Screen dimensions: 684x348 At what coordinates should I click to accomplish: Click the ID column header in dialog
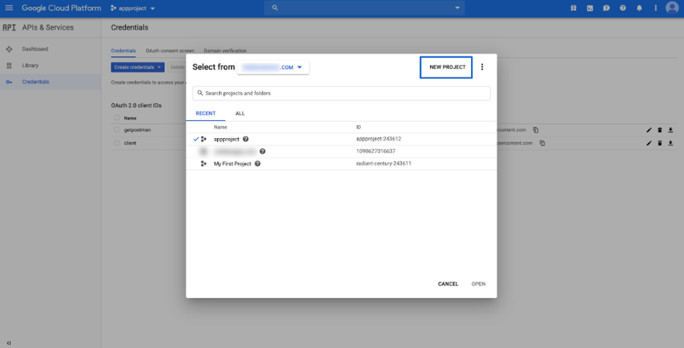[358, 127]
